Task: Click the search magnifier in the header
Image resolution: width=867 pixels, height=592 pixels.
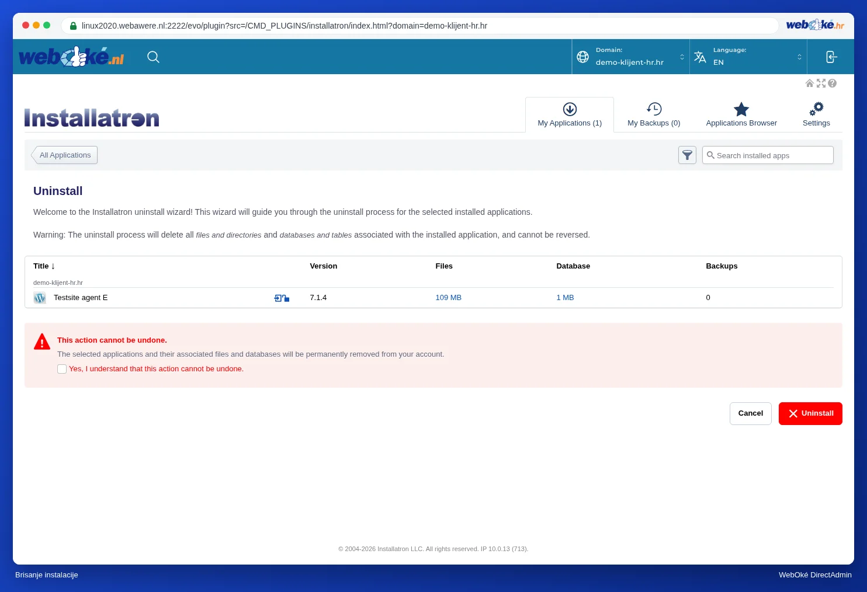Action: coord(153,57)
